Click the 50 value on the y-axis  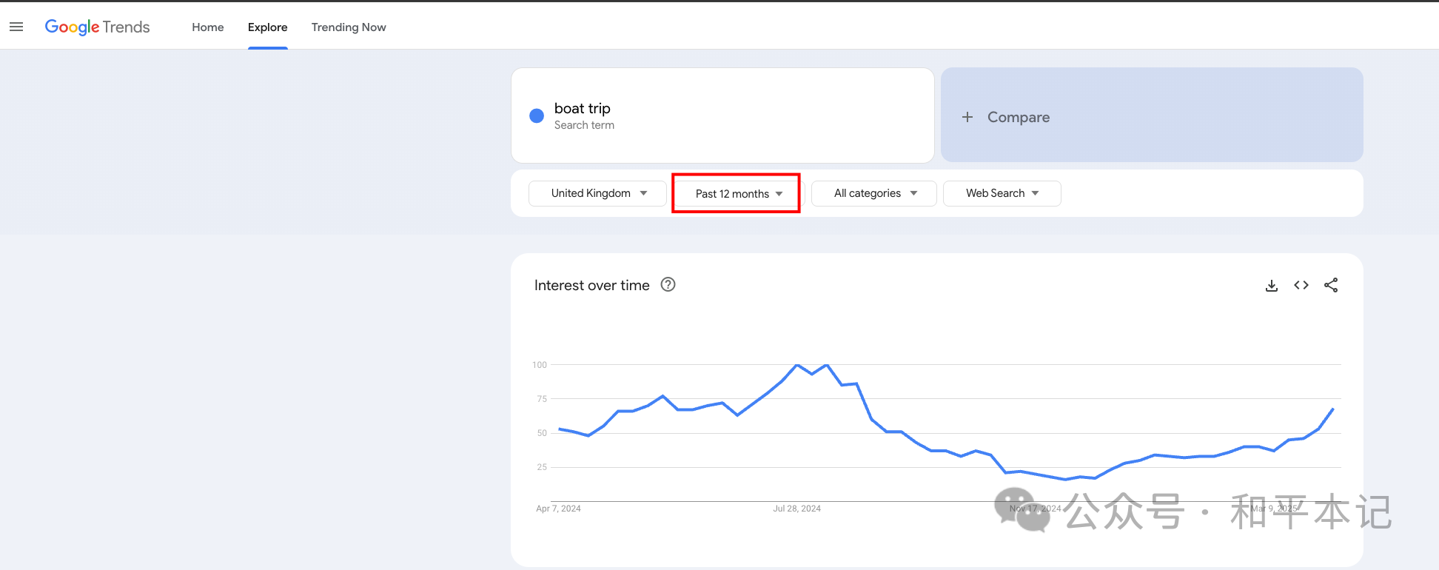pyautogui.click(x=542, y=433)
